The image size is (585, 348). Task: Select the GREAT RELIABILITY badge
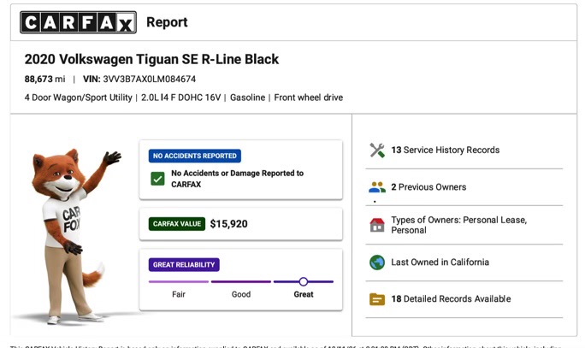184,265
